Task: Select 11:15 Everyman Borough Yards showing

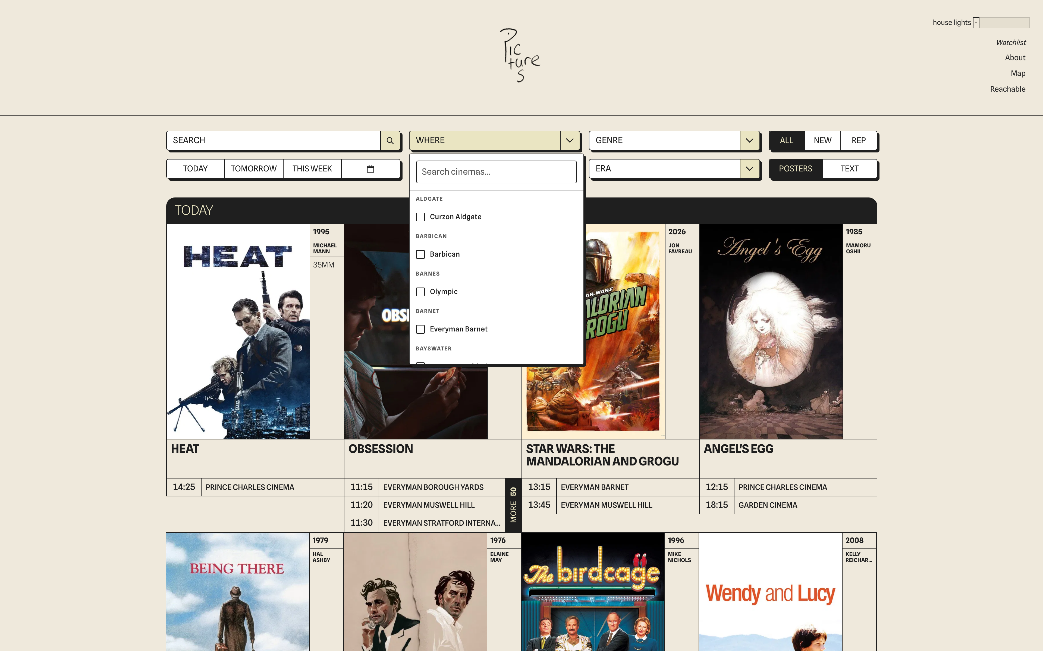Action: click(x=425, y=487)
